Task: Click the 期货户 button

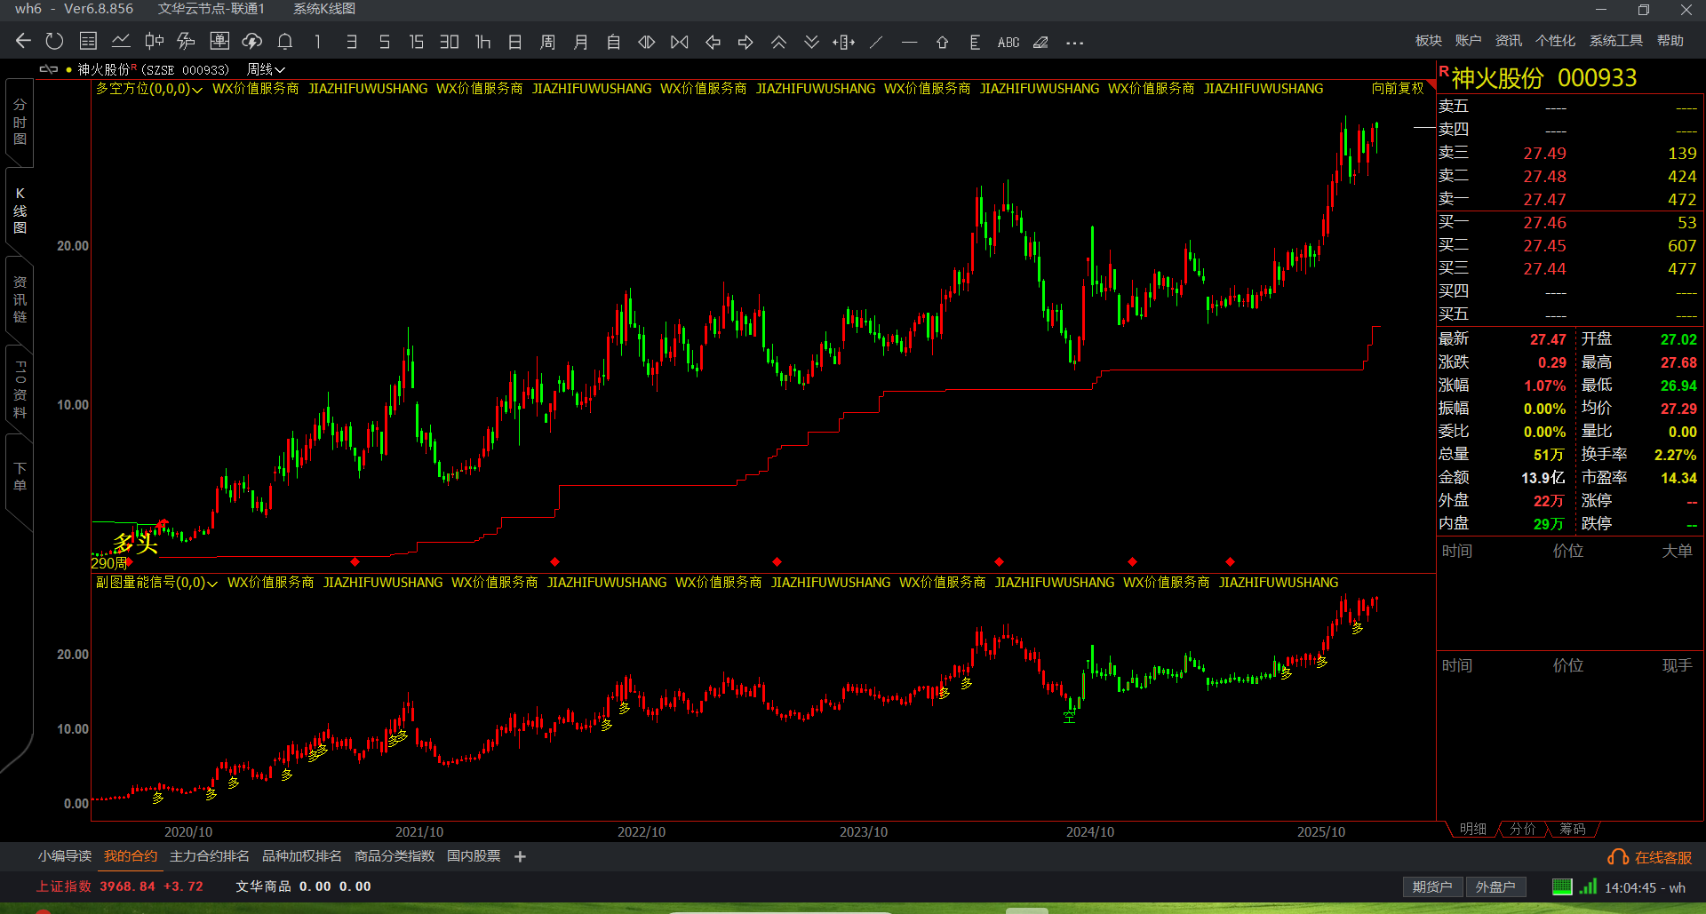Action: [x=1431, y=886]
